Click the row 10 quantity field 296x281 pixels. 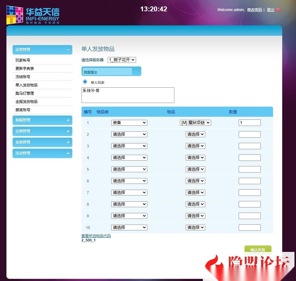(x=249, y=227)
